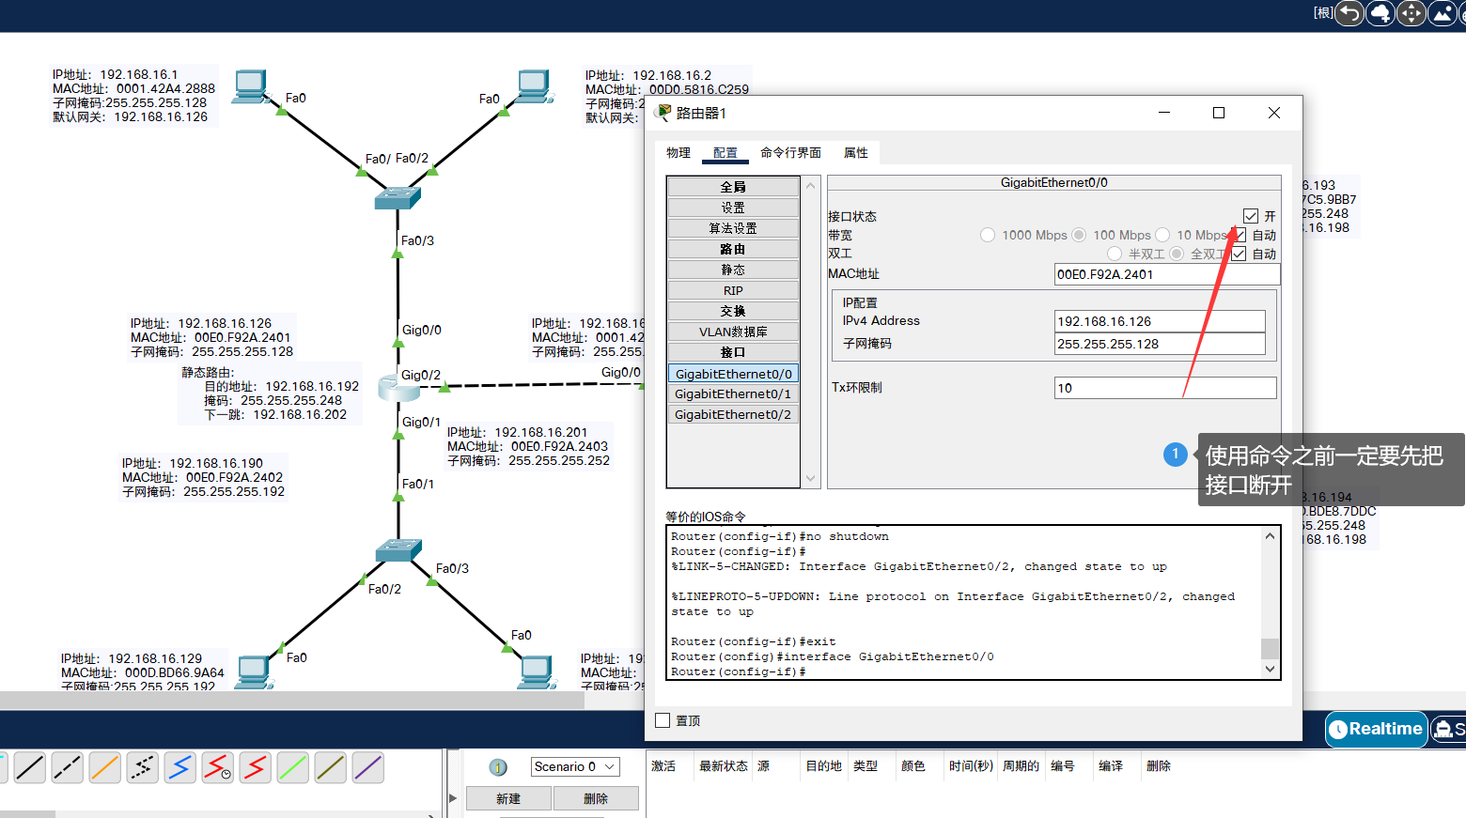Select GigabitEthernet0/1 in the interface list
This screenshot has width=1466, height=818.
[733, 394]
